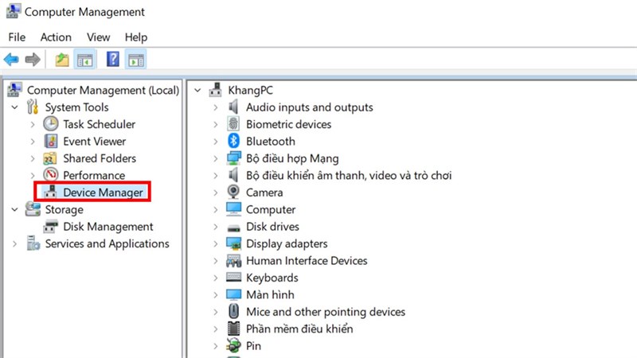Image resolution: width=637 pixels, height=358 pixels.
Task: Click the blue Back arrow in toolbar
Action: click(x=12, y=60)
